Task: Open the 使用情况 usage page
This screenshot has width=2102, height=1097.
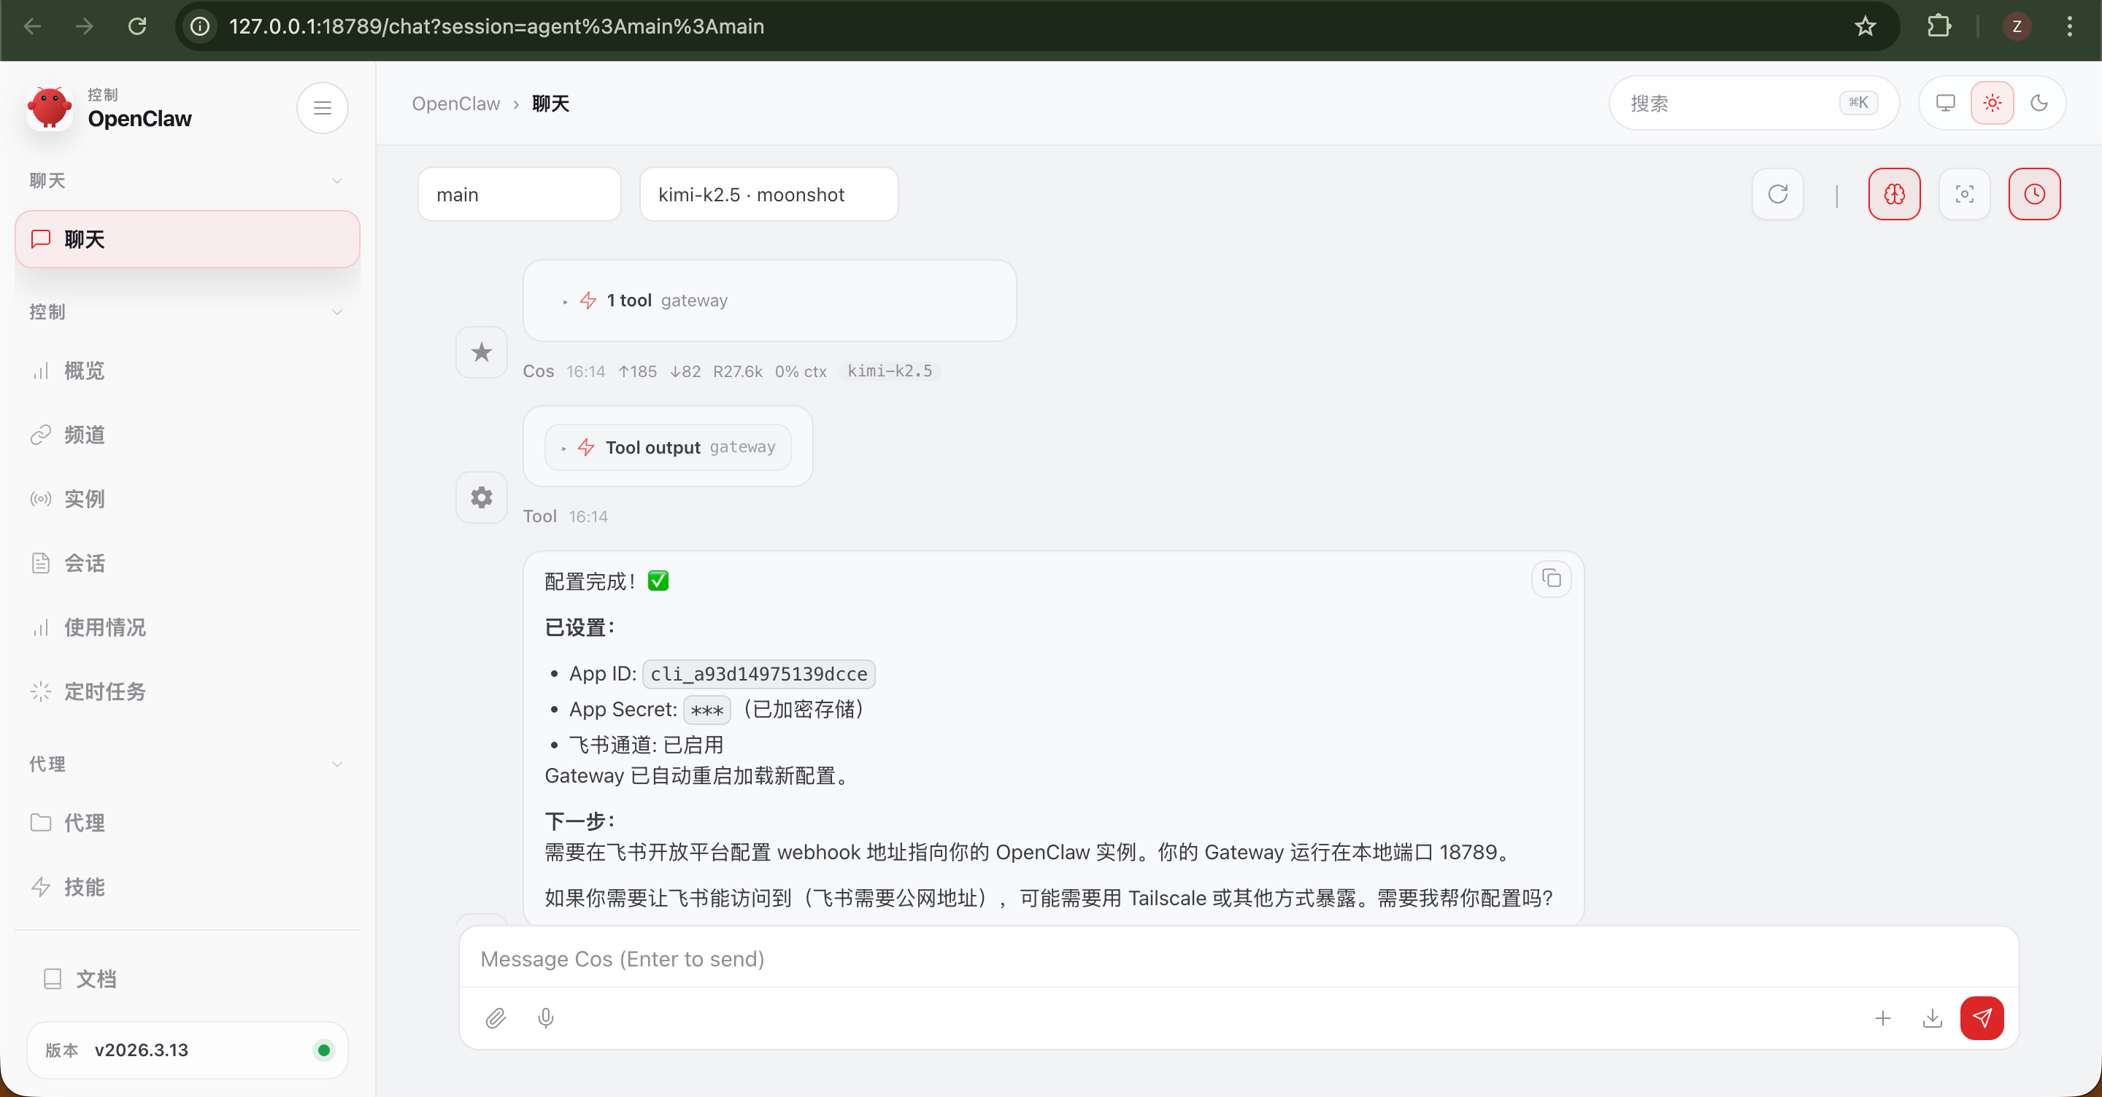Action: click(x=187, y=627)
